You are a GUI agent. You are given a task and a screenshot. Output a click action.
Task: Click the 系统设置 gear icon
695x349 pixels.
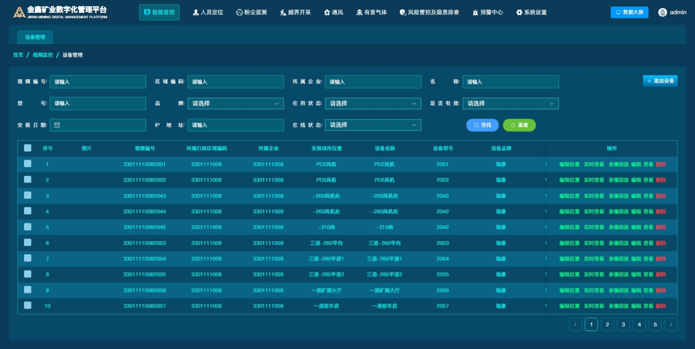(x=519, y=12)
